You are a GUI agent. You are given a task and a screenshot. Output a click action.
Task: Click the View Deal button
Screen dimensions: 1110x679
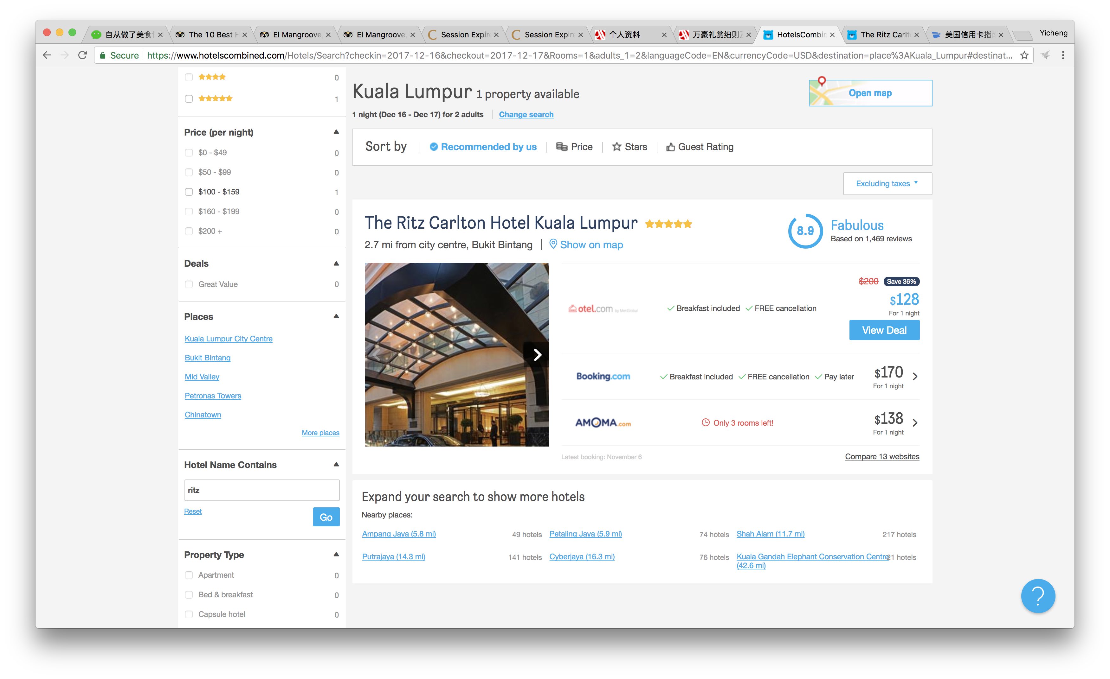[884, 330]
